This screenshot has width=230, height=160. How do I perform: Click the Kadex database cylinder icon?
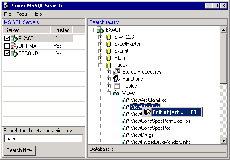108,65
